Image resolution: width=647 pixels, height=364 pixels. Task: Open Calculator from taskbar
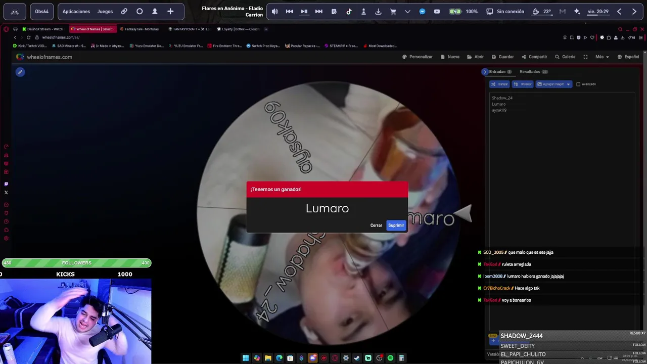[401, 358]
